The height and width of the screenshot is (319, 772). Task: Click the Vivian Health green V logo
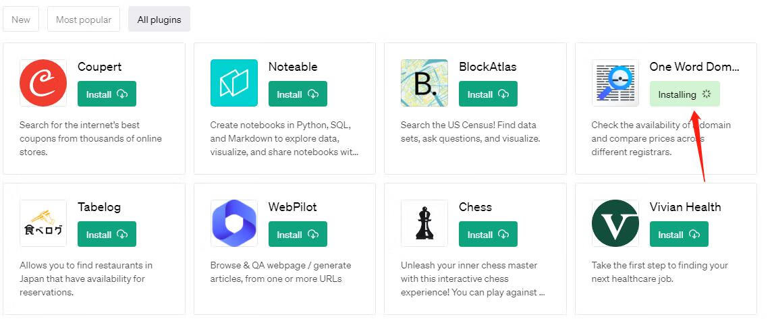(615, 223)
